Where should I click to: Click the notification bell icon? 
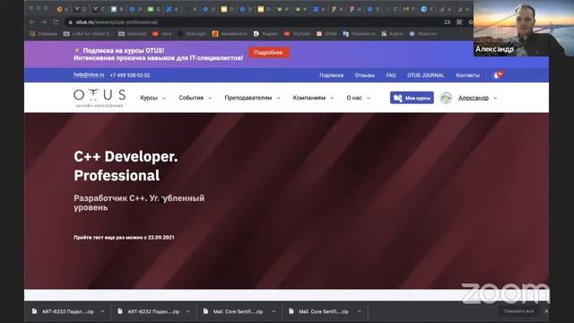coord(497,75)
